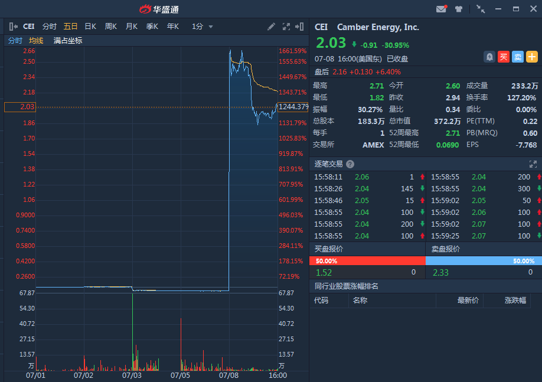Sort by 名称 column header

click(x=360, y=301)
